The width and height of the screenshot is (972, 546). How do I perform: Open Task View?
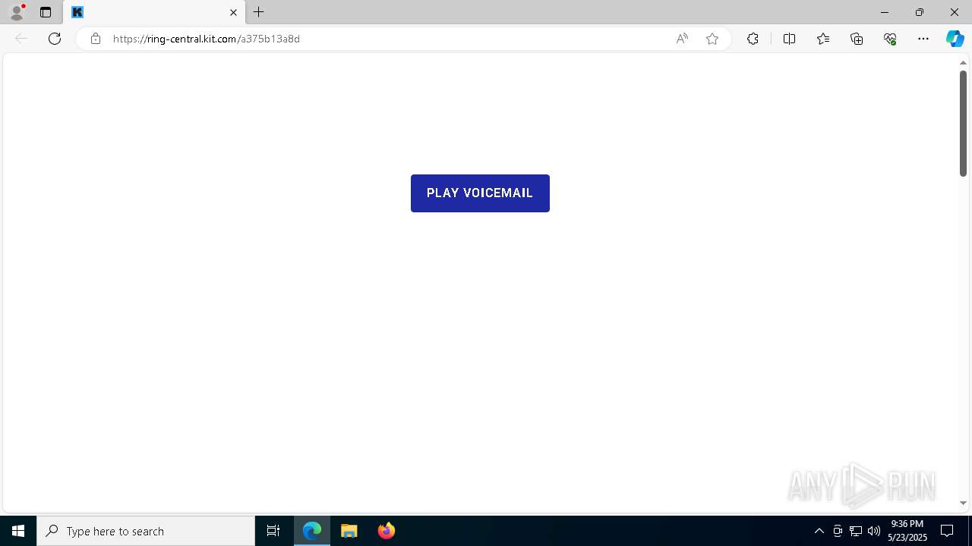click(273, 531)
